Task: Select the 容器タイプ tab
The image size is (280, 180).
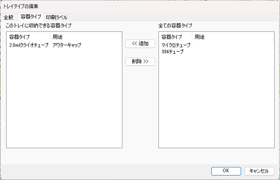Action: tap(31, 17)
